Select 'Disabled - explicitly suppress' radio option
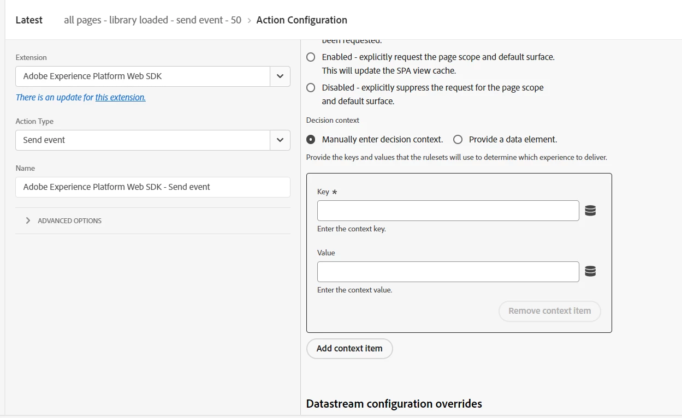This screenshot has width=682, height=418. click(x=311, y=87)
